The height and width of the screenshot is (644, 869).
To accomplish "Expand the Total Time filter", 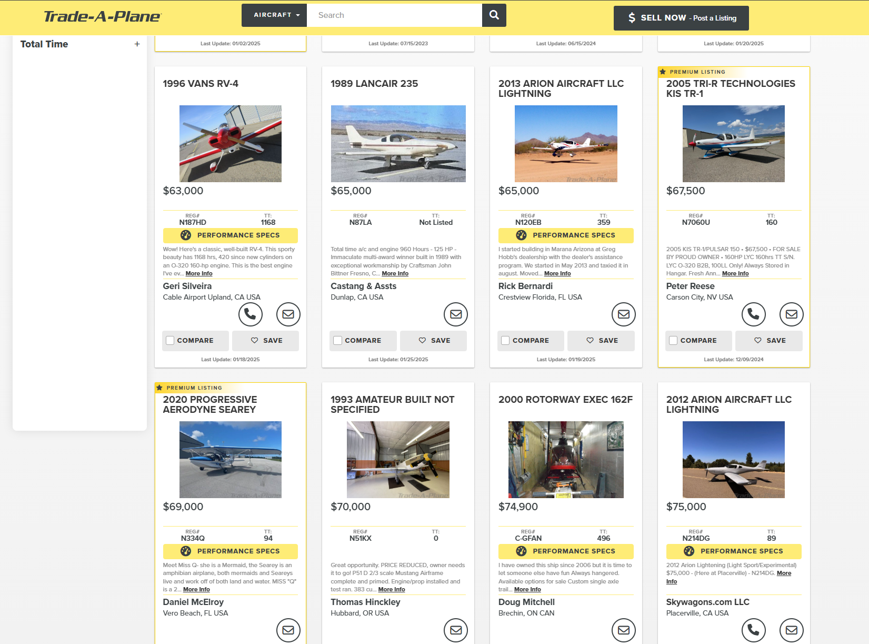I will click(x=137, y=44).
